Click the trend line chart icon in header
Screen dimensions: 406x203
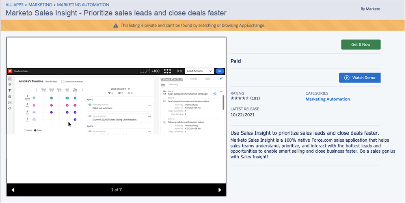click(145, 71)
